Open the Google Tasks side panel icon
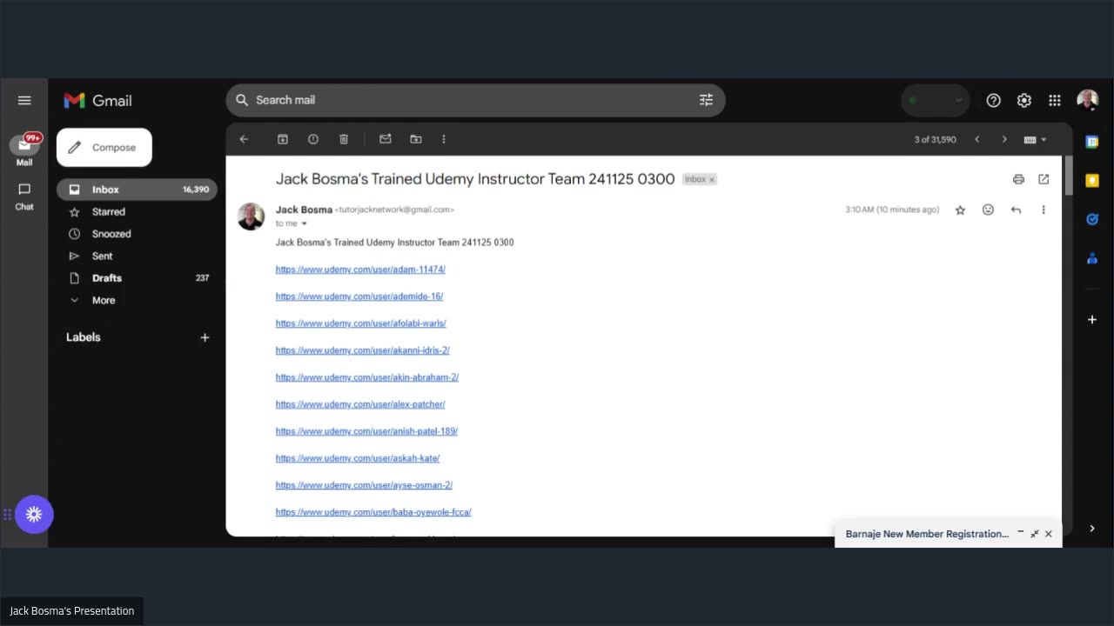 (x=1092, y=219)
